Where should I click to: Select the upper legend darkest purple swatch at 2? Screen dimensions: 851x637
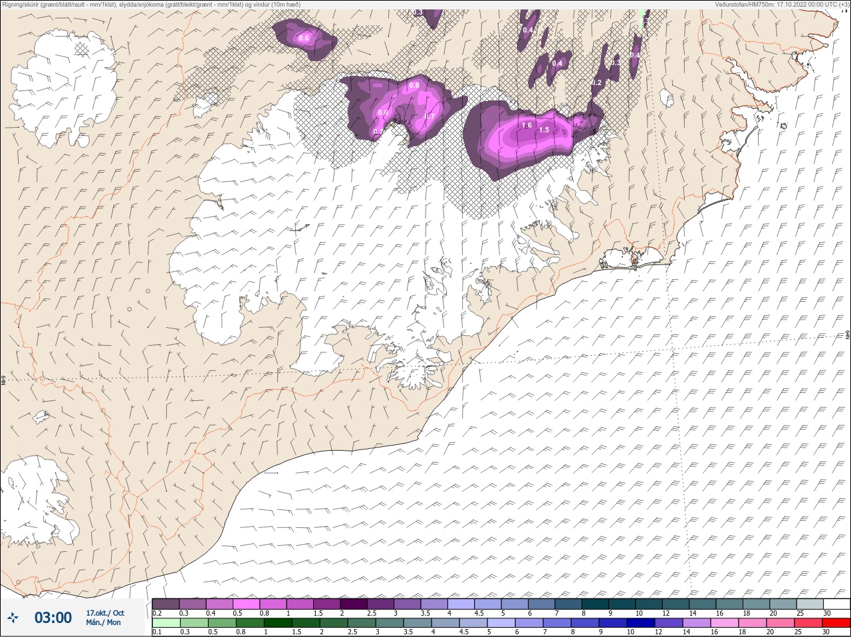point(354,604)
